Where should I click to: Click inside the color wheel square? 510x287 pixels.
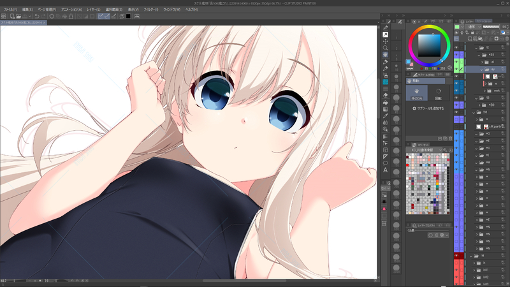(x=429, y=45)
